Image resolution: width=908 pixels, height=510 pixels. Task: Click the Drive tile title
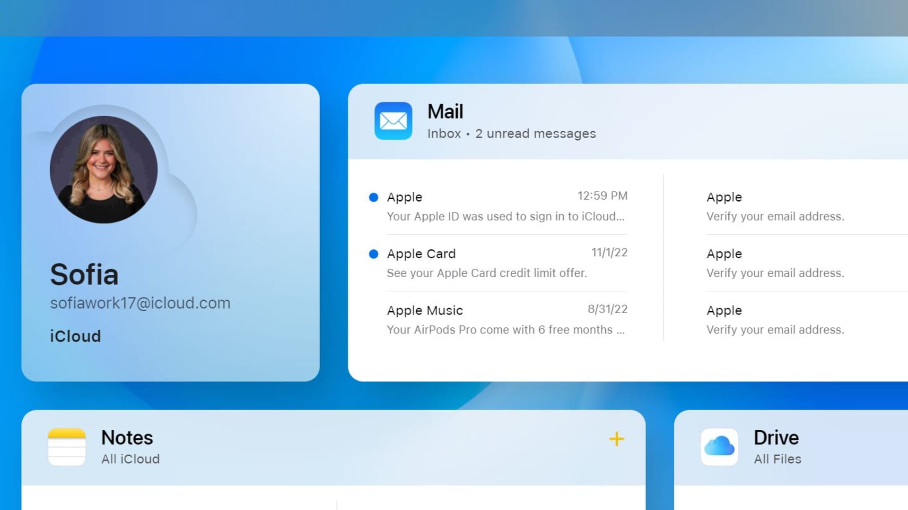776,438
